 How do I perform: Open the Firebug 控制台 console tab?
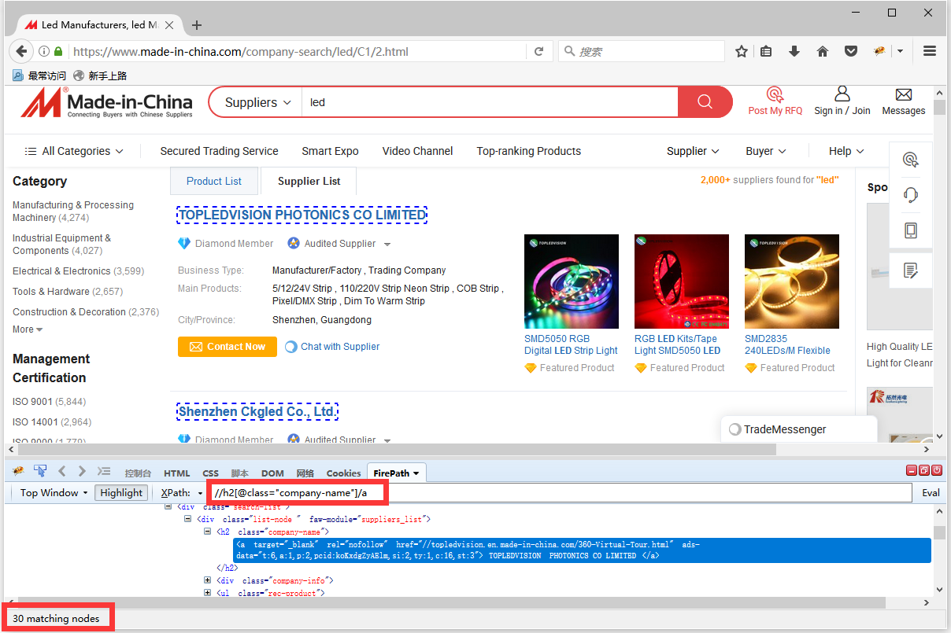pos(138,473)
